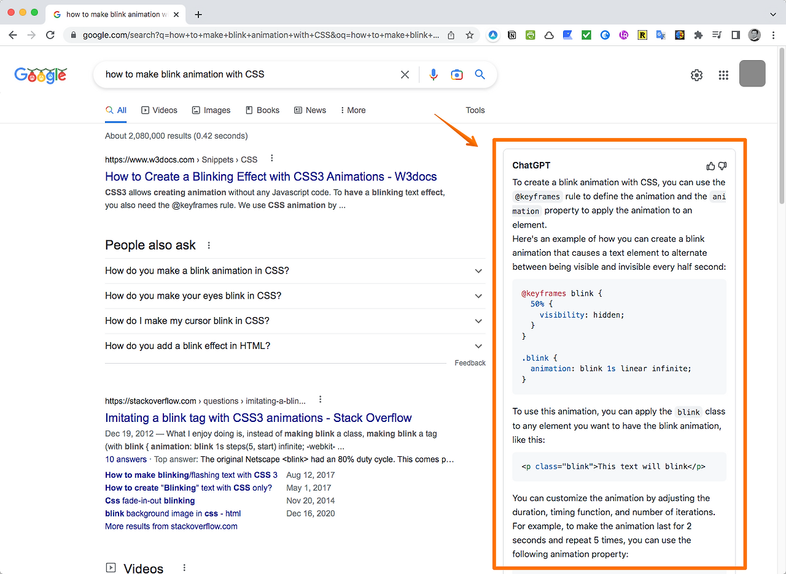Start a voice search with the microphone
786x574 pixels.
pyautogui.click(x=434, y=74)
